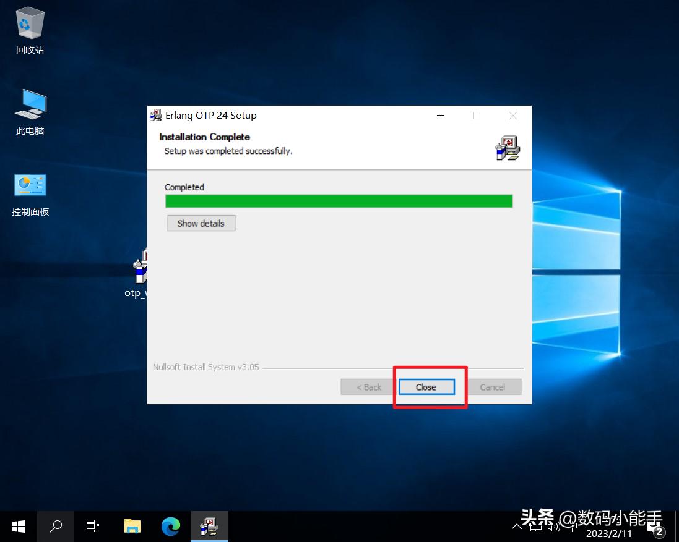Minimize the Erlang OTP 24 Setup window
The height and width of the screenshot is (542, 679).
point(441,116)
